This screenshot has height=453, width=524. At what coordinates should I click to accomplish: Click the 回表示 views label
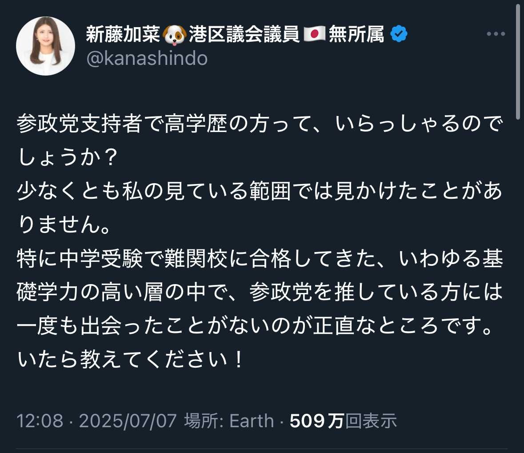(x=371, y=421)
